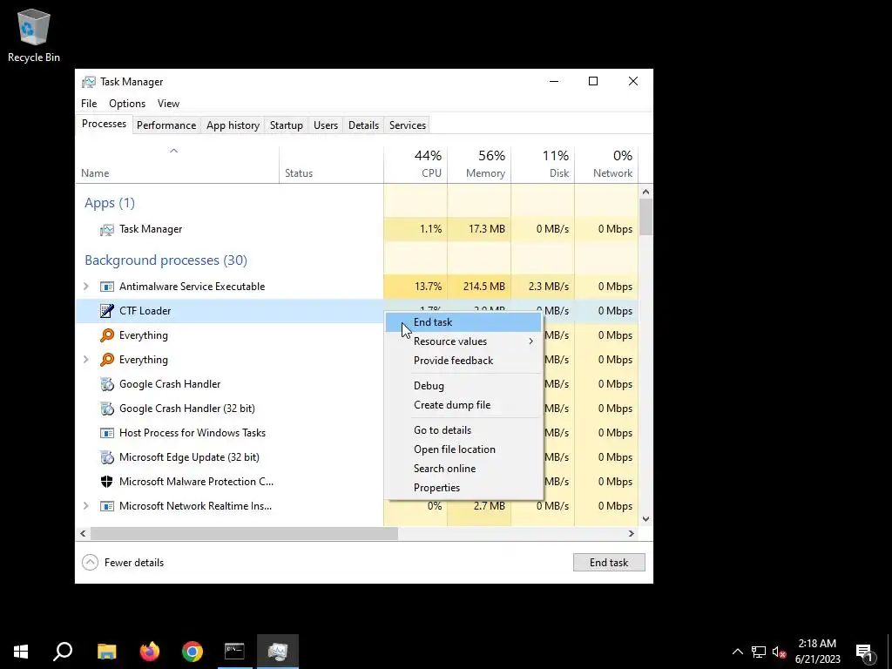Click Microsoft Malware Protection shield icon
Screen dimensions: 892x669
[106, 481]
